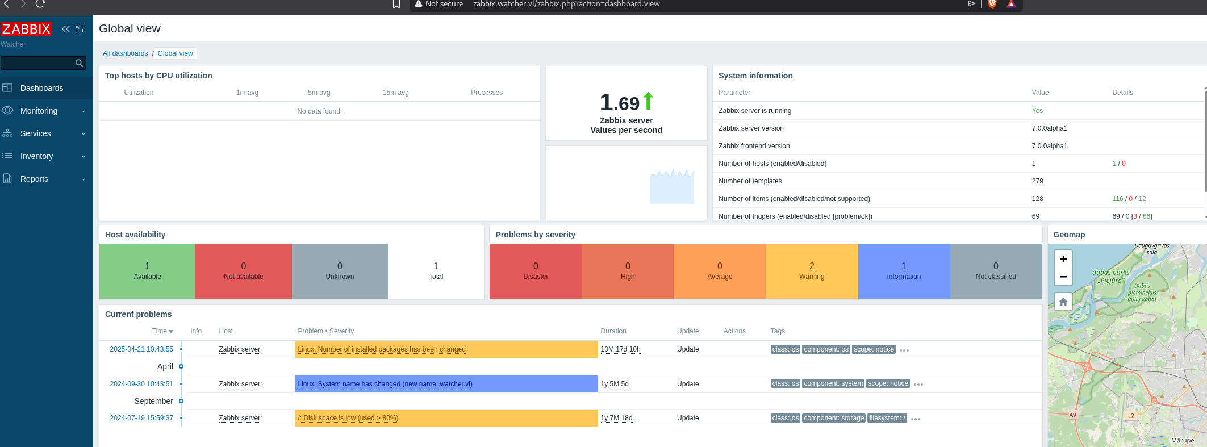Open Linux: Number of installed packages problem

382,349
